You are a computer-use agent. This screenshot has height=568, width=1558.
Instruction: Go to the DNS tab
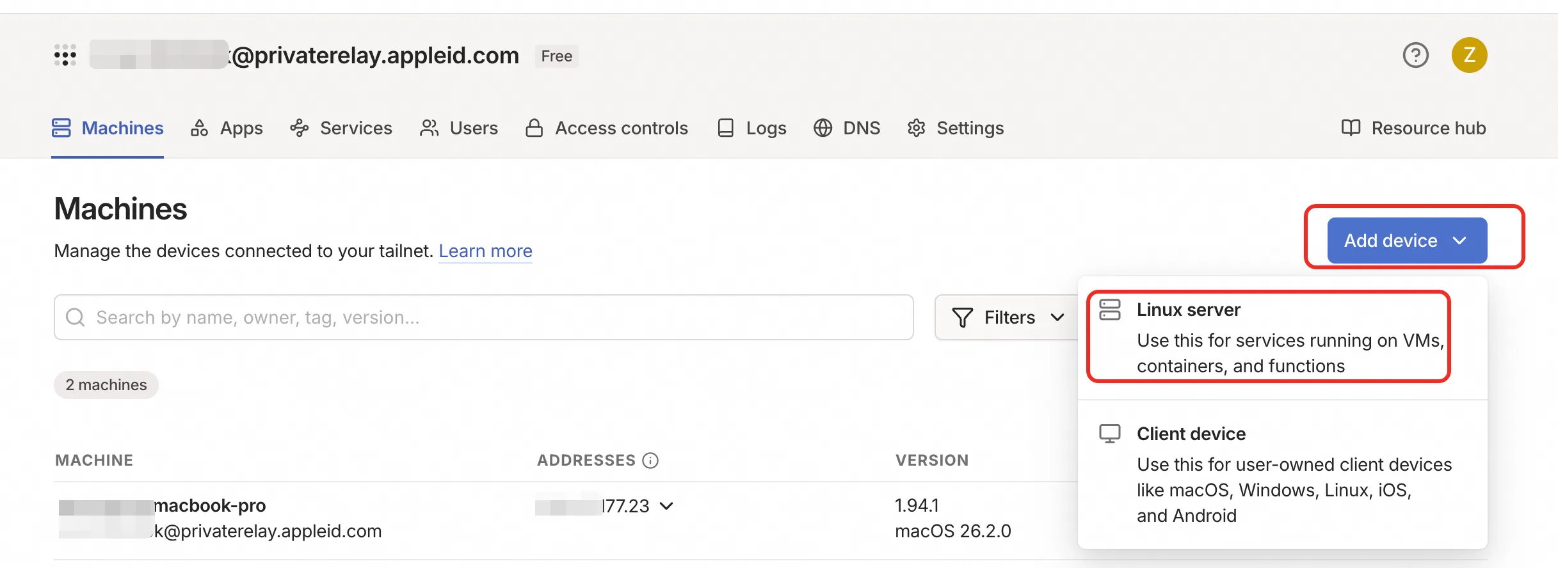click(847, 128)
